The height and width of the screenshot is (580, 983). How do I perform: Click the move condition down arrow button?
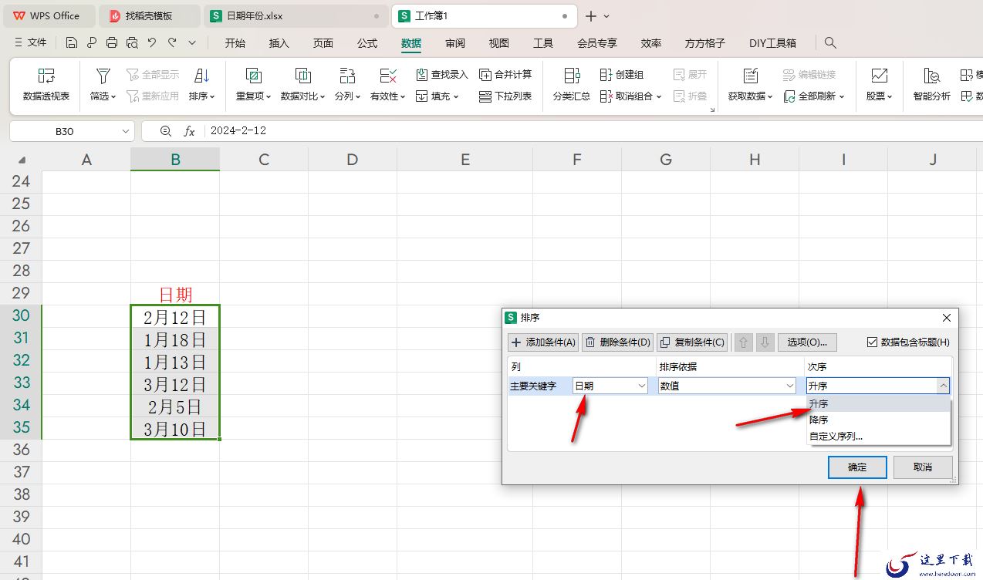pyautogui.click(x=765, y=342)
